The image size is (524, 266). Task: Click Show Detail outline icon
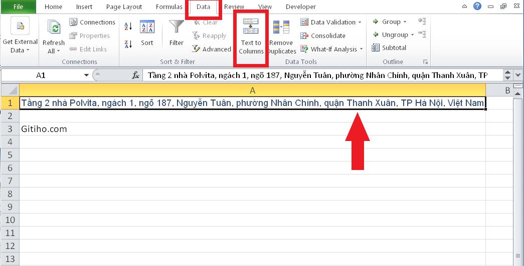(x=422, y=21)
